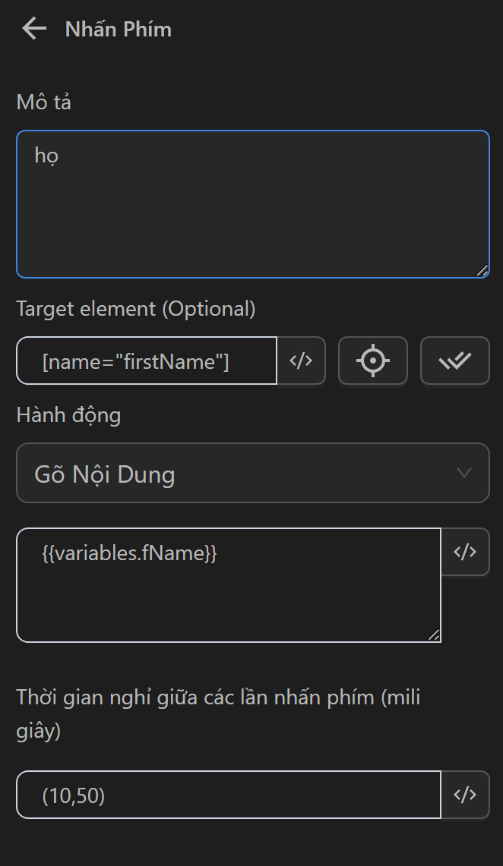Open code editor for {{variables.fName}} content

click(464, 552)
